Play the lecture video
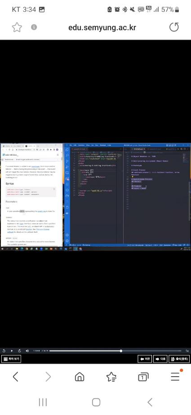 pos(12,350)
